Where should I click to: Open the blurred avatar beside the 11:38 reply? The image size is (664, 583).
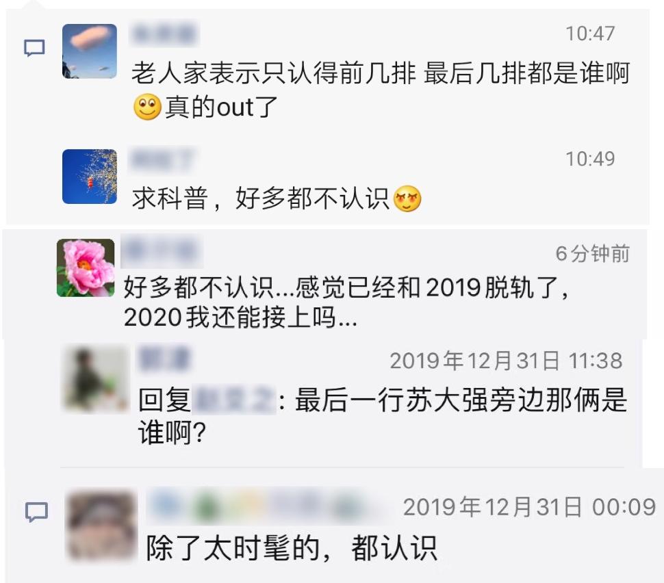coord(95,379)
